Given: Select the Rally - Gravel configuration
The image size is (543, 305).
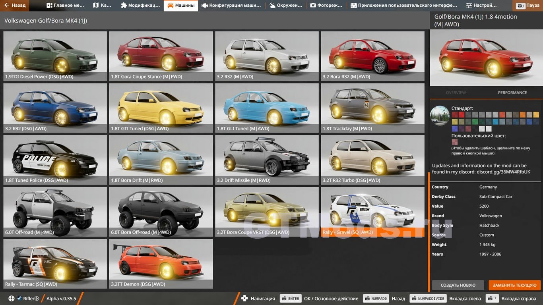Looking at the screenshot, I should (x=373, y=212).
